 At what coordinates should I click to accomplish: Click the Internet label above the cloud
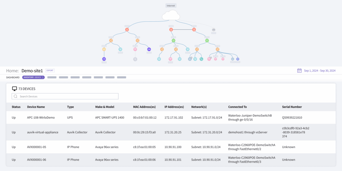pos(171,6)
